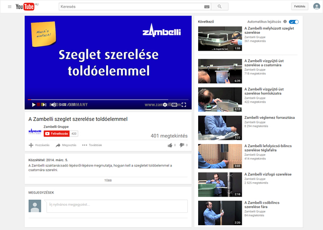Play the video with play button
Viewport: 323px width, 230px height.
(x=33, y=105)
